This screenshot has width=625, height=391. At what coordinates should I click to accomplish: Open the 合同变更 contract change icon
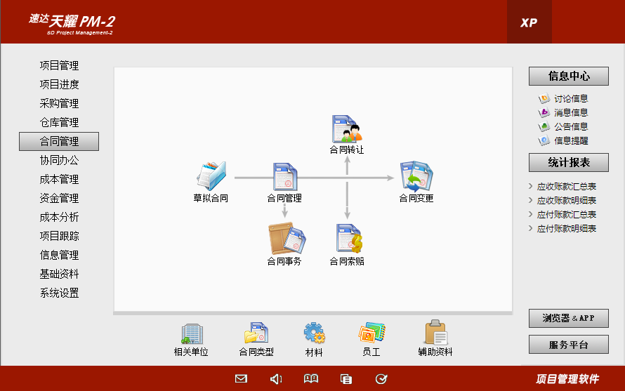point(416,177)
